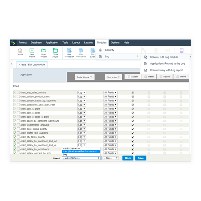Toggle Access checkbox for chart_cost_x_profit row
This screenshot has height=201, width=201.
pyautogui.click(x=133, y=109)
